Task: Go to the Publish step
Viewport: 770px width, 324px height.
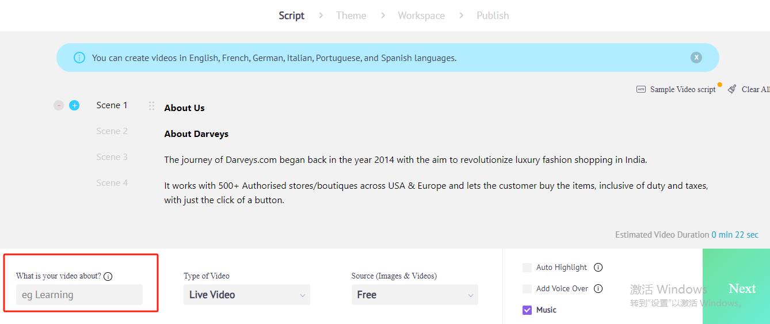Action: tap(493, 16)
